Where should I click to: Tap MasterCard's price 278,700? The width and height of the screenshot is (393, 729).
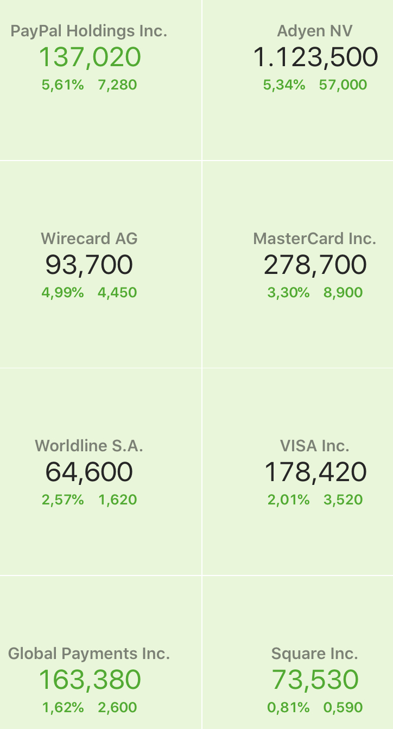coord(315,265)
